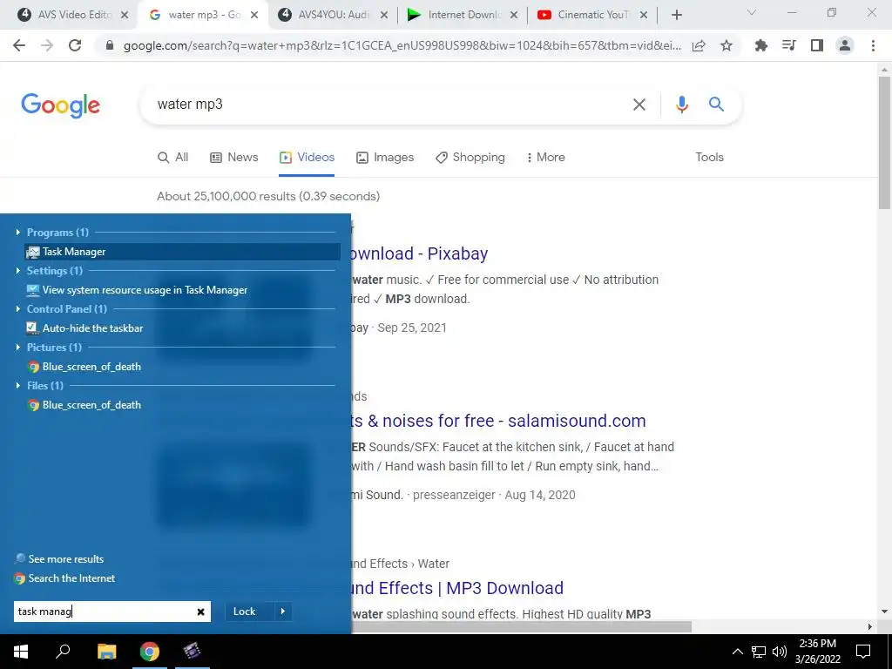Click Google search magnifier button
This screenshot has width=892, height=669.
click(716, 105)
